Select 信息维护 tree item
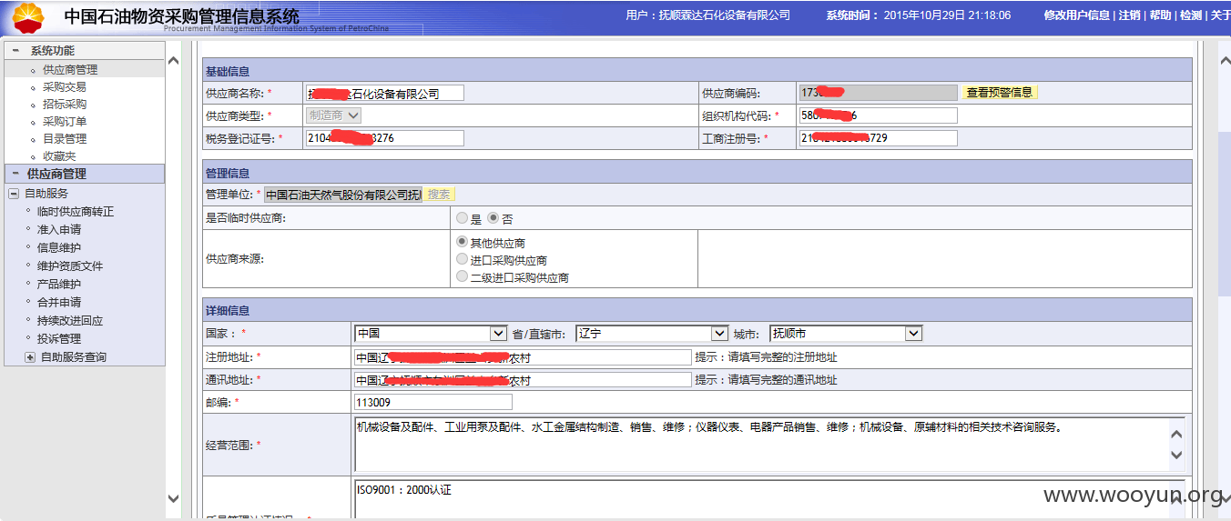1231x521 pixels. click(x=59, y=248)
